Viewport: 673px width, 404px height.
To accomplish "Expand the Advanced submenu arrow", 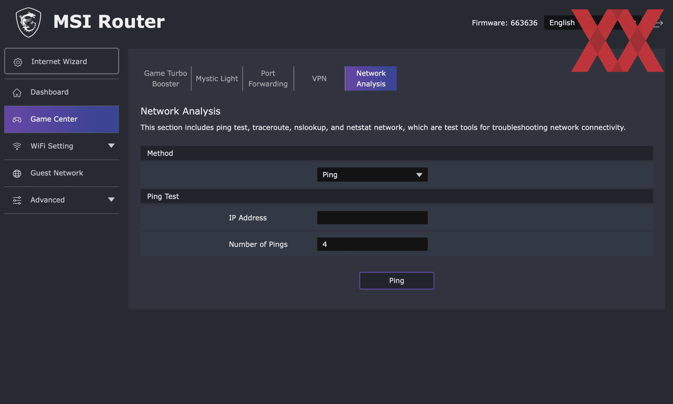I will 111,200.
